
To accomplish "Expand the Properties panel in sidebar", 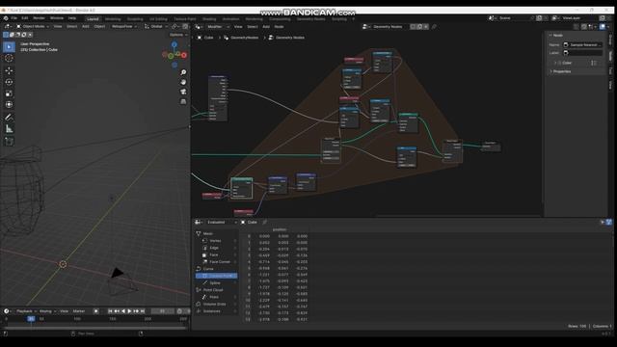I will (561, 71).
